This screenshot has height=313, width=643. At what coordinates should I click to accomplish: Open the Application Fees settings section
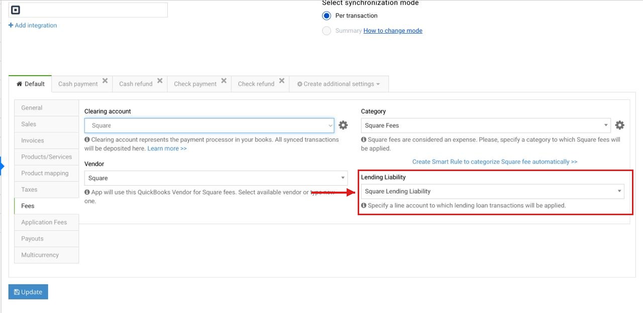47,222
